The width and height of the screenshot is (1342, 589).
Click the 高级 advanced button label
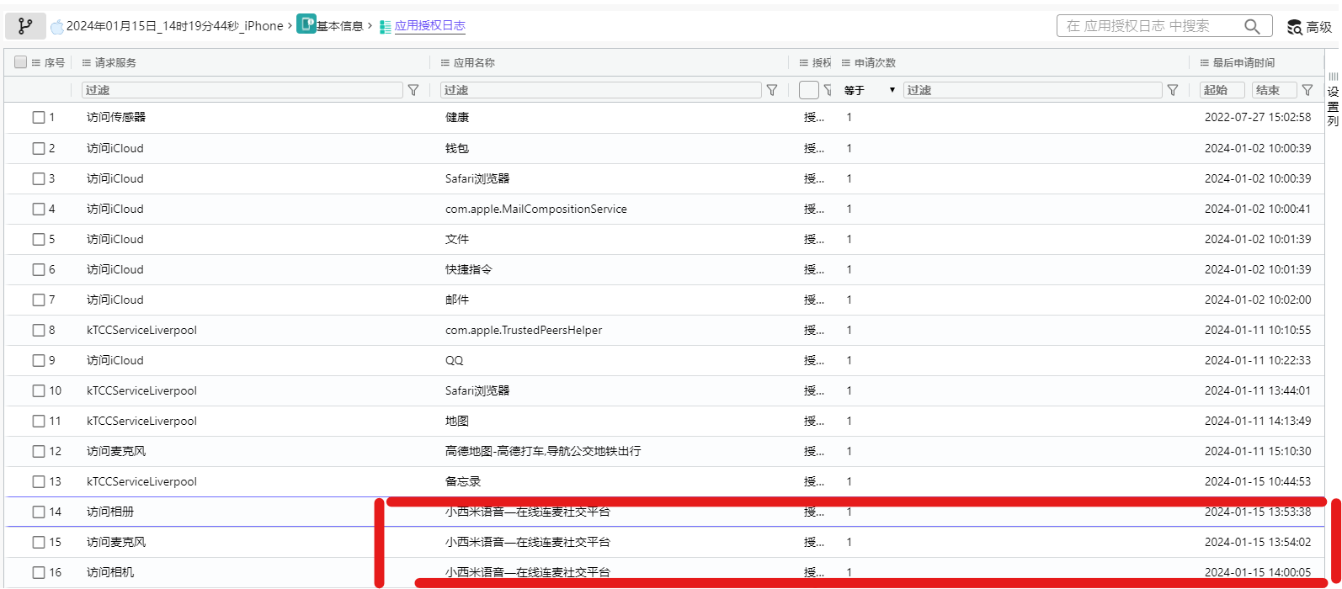(1319, 27)
